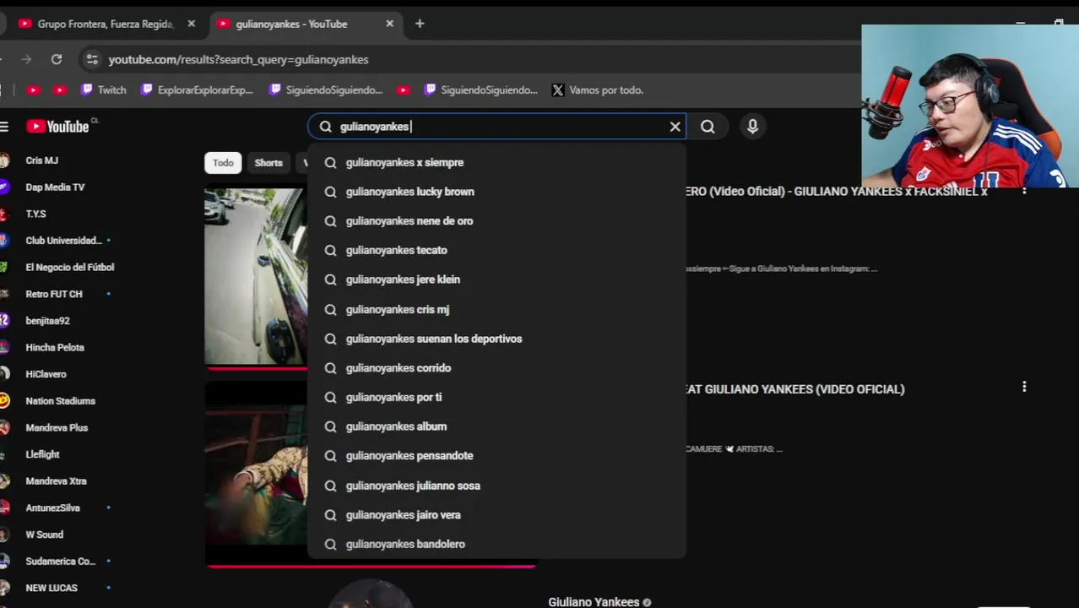Start voice search with the microphone

pos(752,127)
